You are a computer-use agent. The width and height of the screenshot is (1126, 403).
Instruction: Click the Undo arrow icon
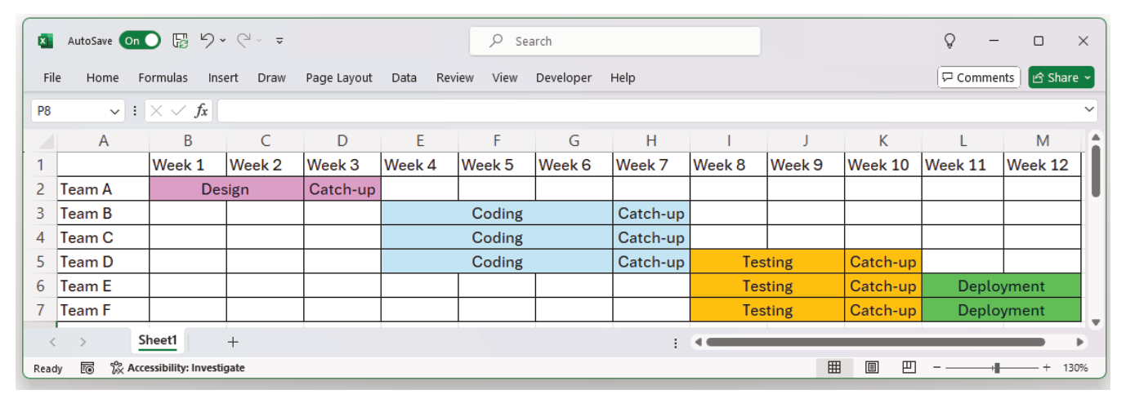(207, 40)
